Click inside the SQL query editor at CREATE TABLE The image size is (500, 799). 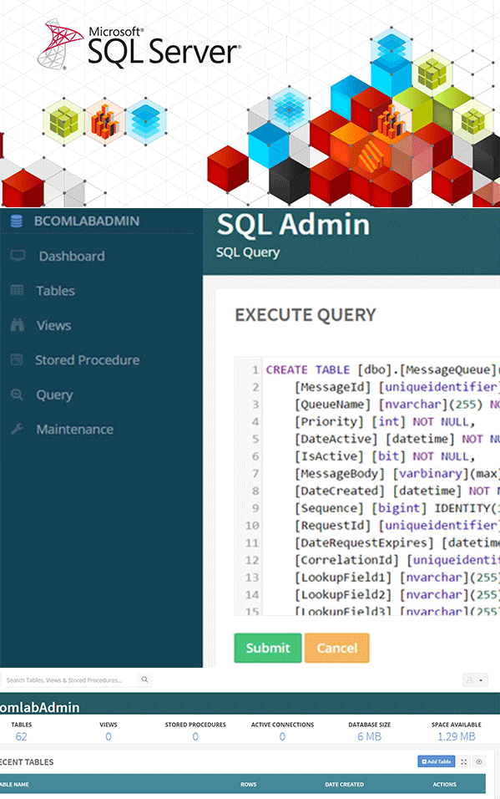click(307, 370)
